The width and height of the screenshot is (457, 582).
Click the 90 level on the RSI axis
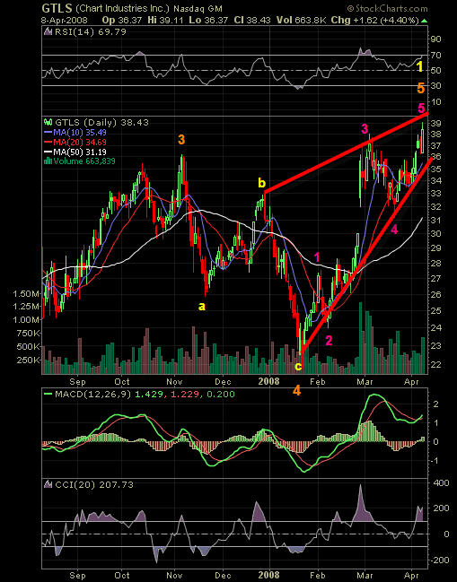pos(435,39)
